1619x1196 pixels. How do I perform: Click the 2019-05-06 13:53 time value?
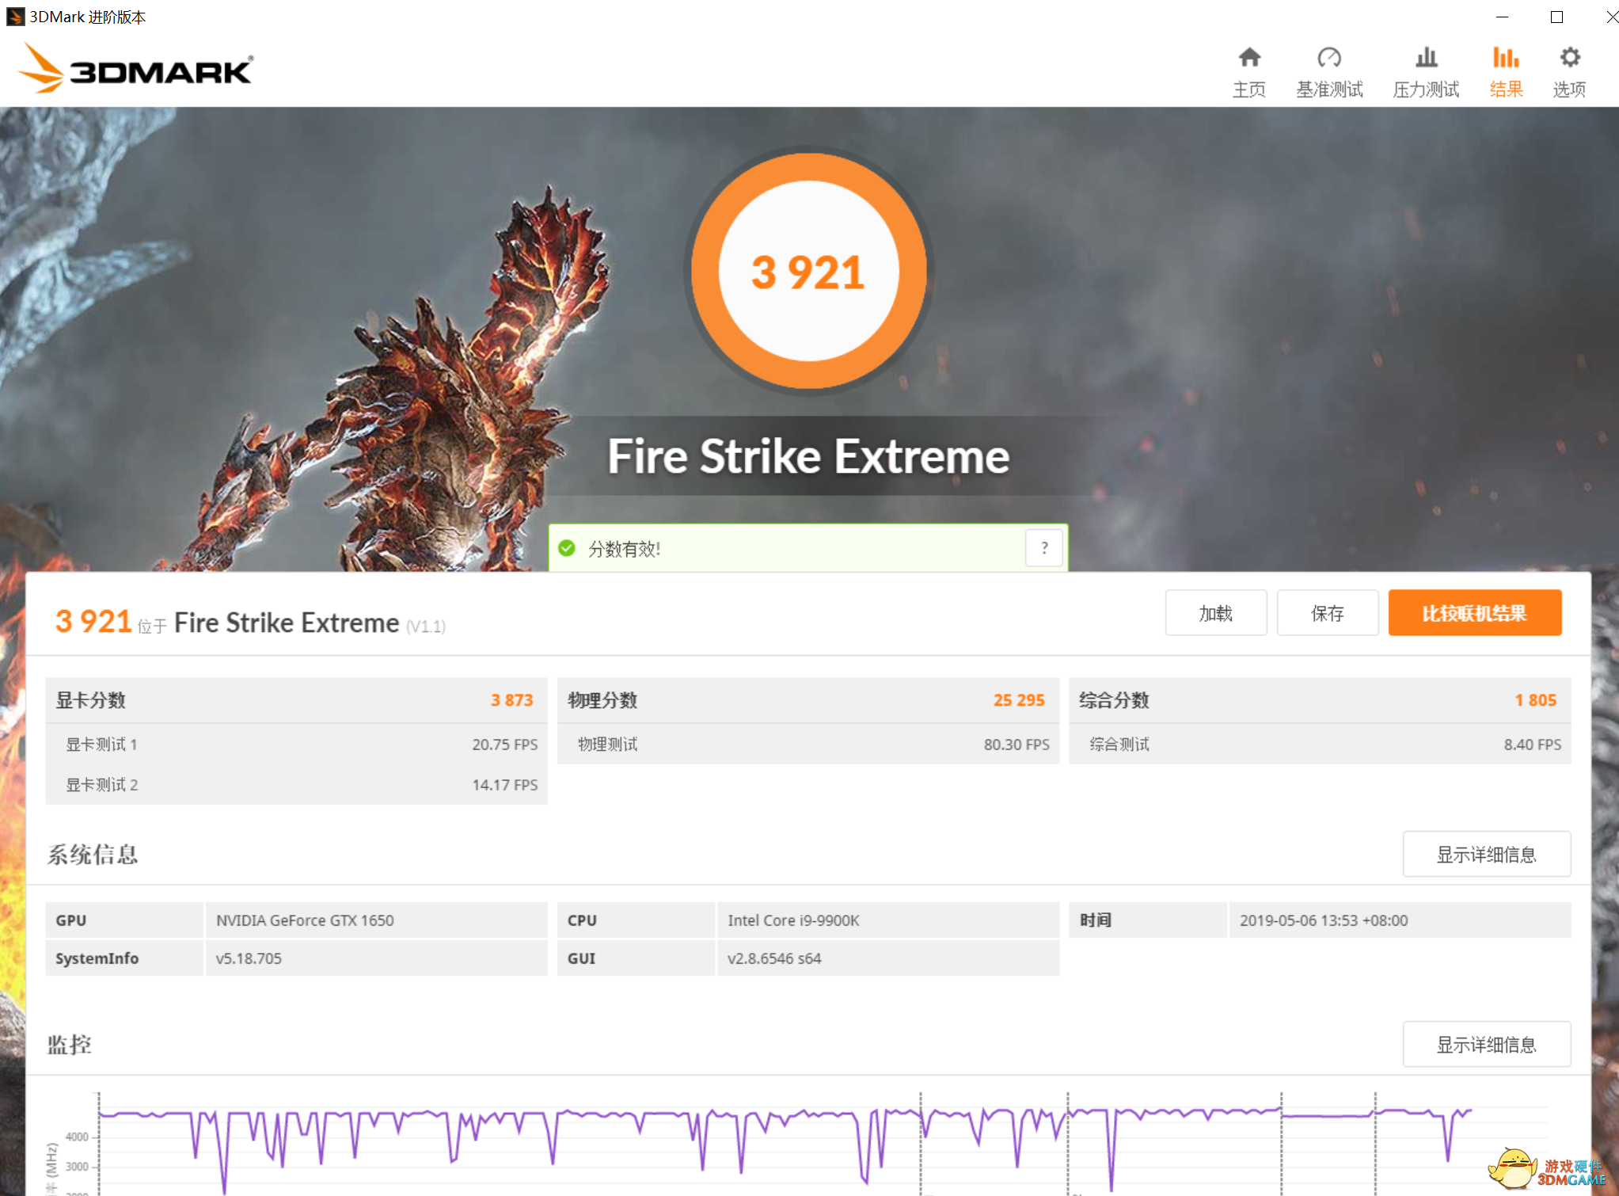click(x=1324, y=920)
